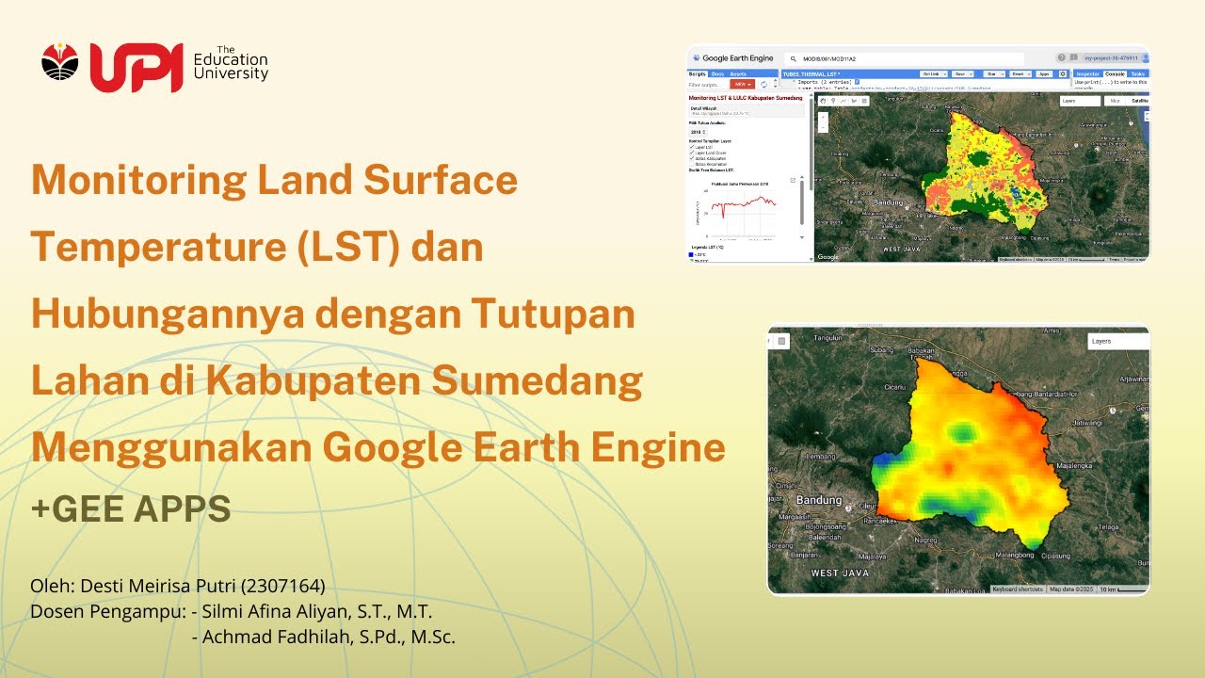Screen dimensions: 1205x678
Task: Switch to the Console tab
Action: (x=1115, y=74)
